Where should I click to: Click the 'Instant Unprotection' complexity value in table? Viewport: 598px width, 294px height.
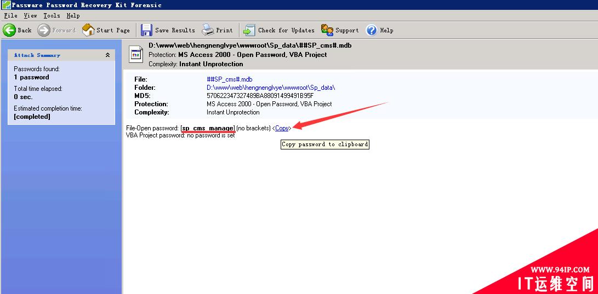pyautogui.click(x=233, y=112)
